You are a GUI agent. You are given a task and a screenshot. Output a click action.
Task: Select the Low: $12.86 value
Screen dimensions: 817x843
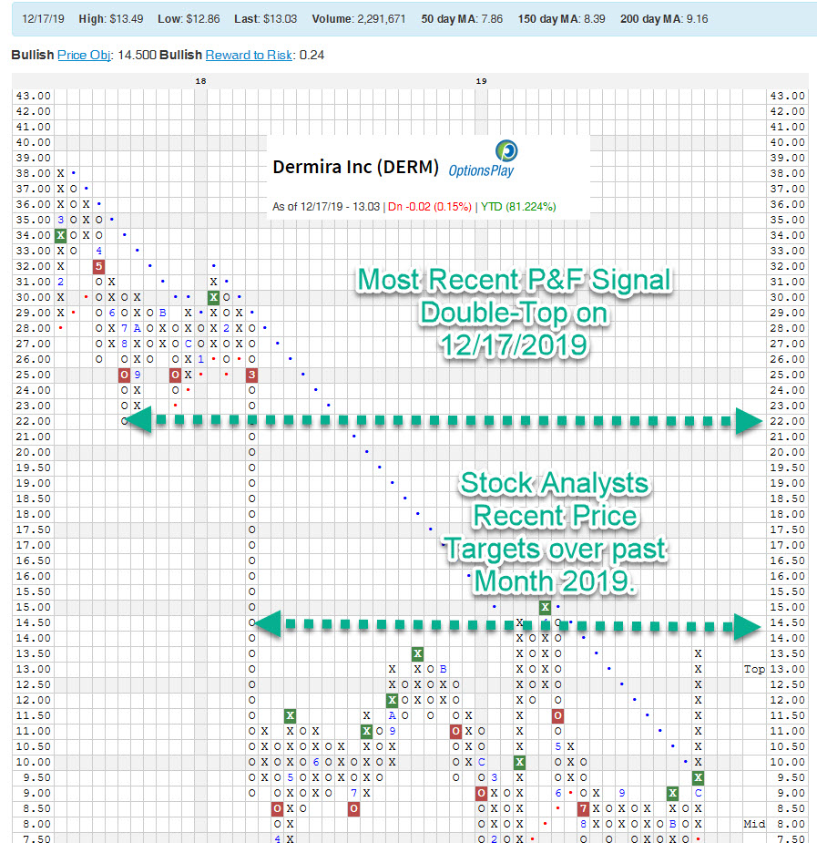click(189, 19)
